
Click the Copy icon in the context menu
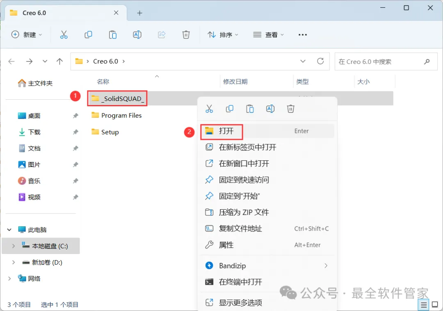click(229, 109)
